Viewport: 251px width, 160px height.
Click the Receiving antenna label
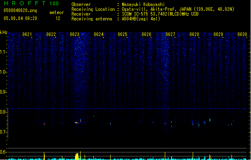92,19
